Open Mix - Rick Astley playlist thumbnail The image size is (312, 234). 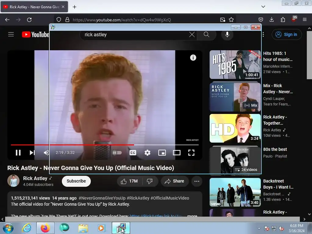(x=235, y=97)
